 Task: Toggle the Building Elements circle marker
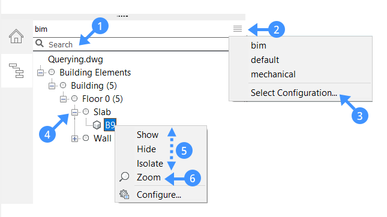click(x=52, y=72)
